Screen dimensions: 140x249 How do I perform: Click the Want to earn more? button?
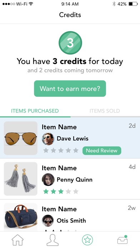[70, 88]
